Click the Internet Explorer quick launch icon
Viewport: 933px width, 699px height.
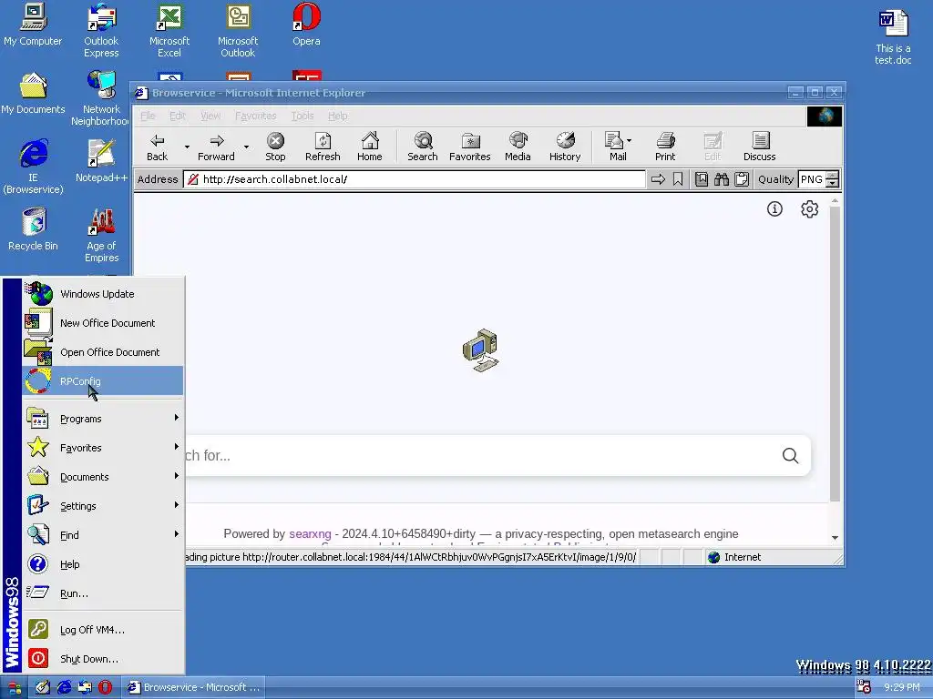click(x=64, y=687)
